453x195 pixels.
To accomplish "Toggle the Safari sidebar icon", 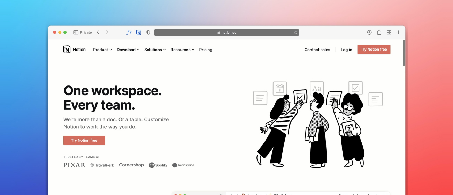I will 76,32.
